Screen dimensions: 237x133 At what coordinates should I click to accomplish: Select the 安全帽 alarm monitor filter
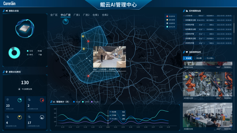(x=199, y=58)
